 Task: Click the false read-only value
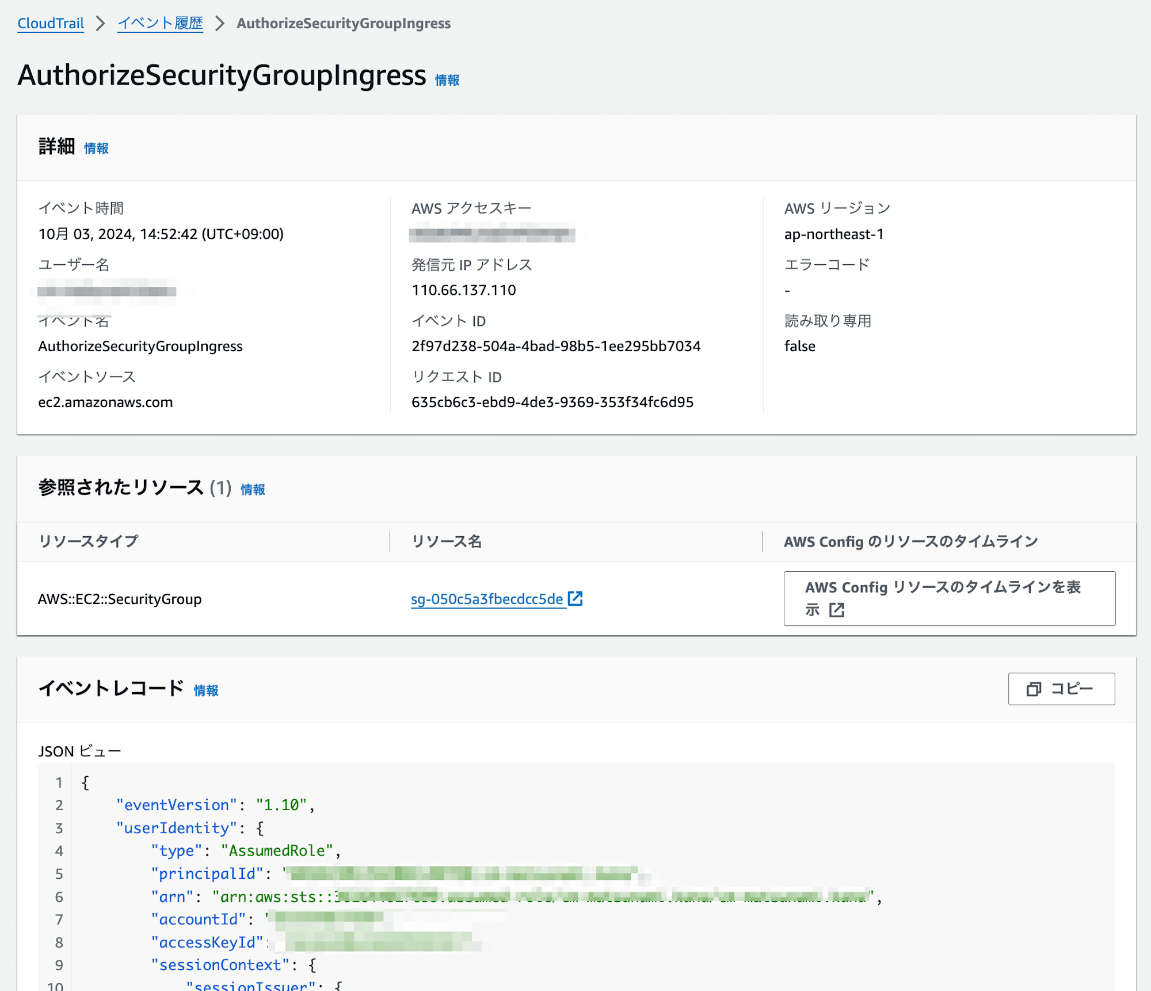coord(800,346)
